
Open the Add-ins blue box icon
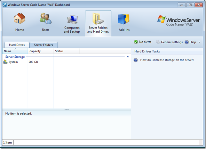[123, 19]
